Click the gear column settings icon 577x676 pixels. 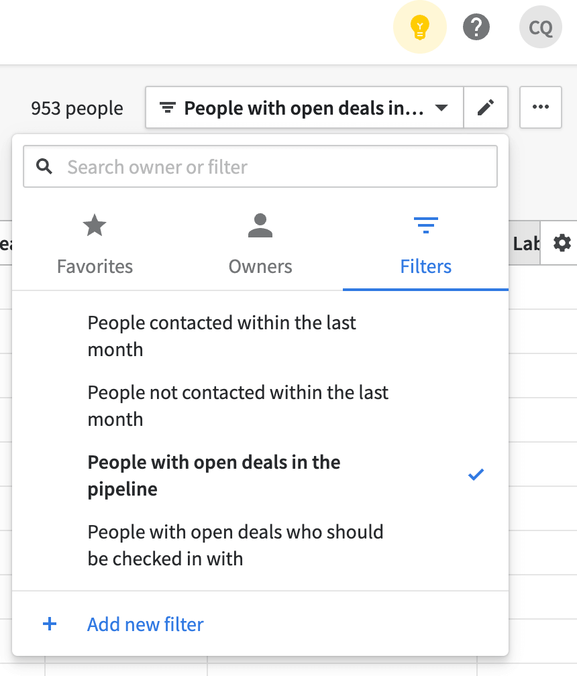coord(562,243)
